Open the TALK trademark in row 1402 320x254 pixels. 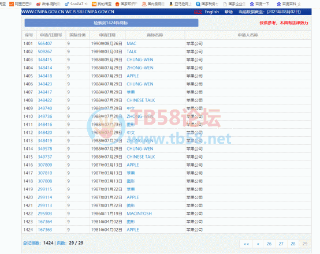coord(132,51)
